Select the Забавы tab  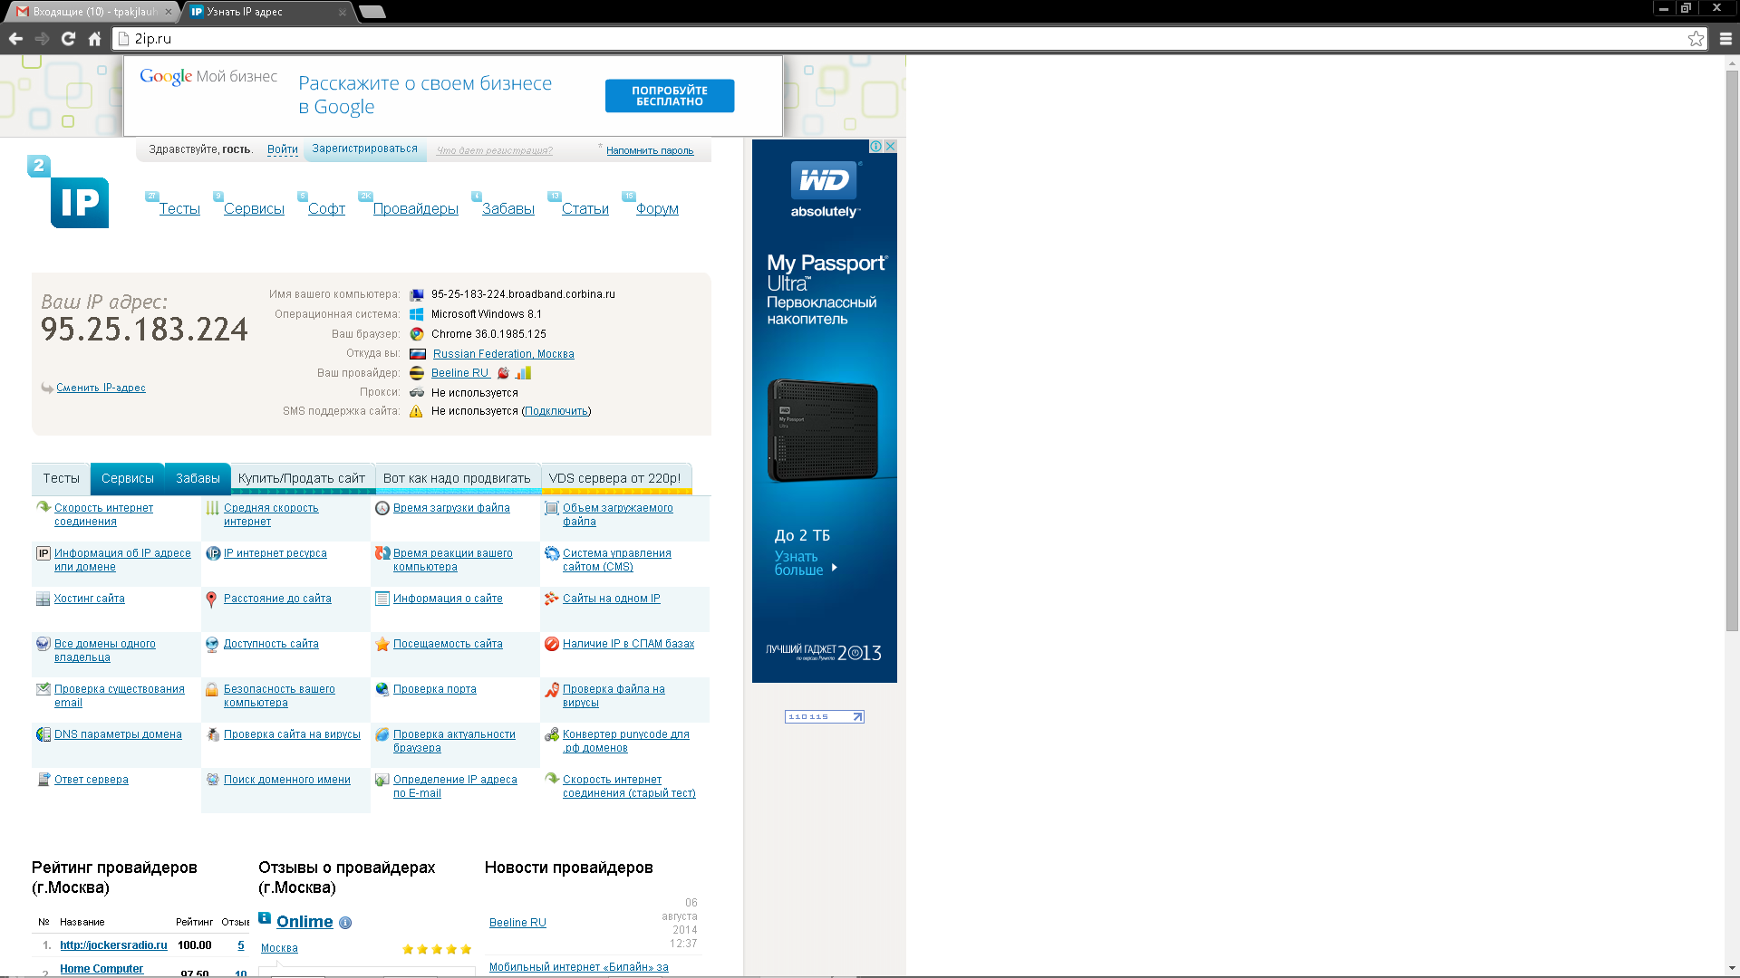[x=198, y=478]
